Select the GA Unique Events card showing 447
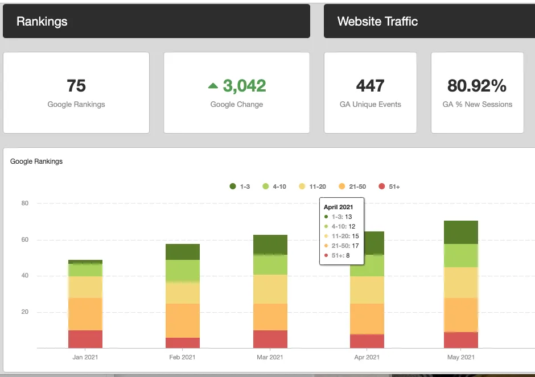 pyautogui.click(x=370, y=93)
